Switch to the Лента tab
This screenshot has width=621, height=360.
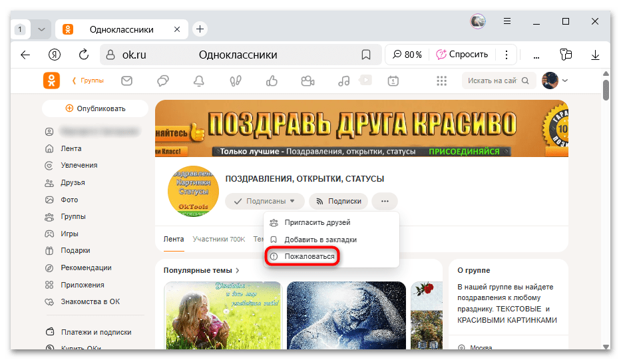[174, 239]
